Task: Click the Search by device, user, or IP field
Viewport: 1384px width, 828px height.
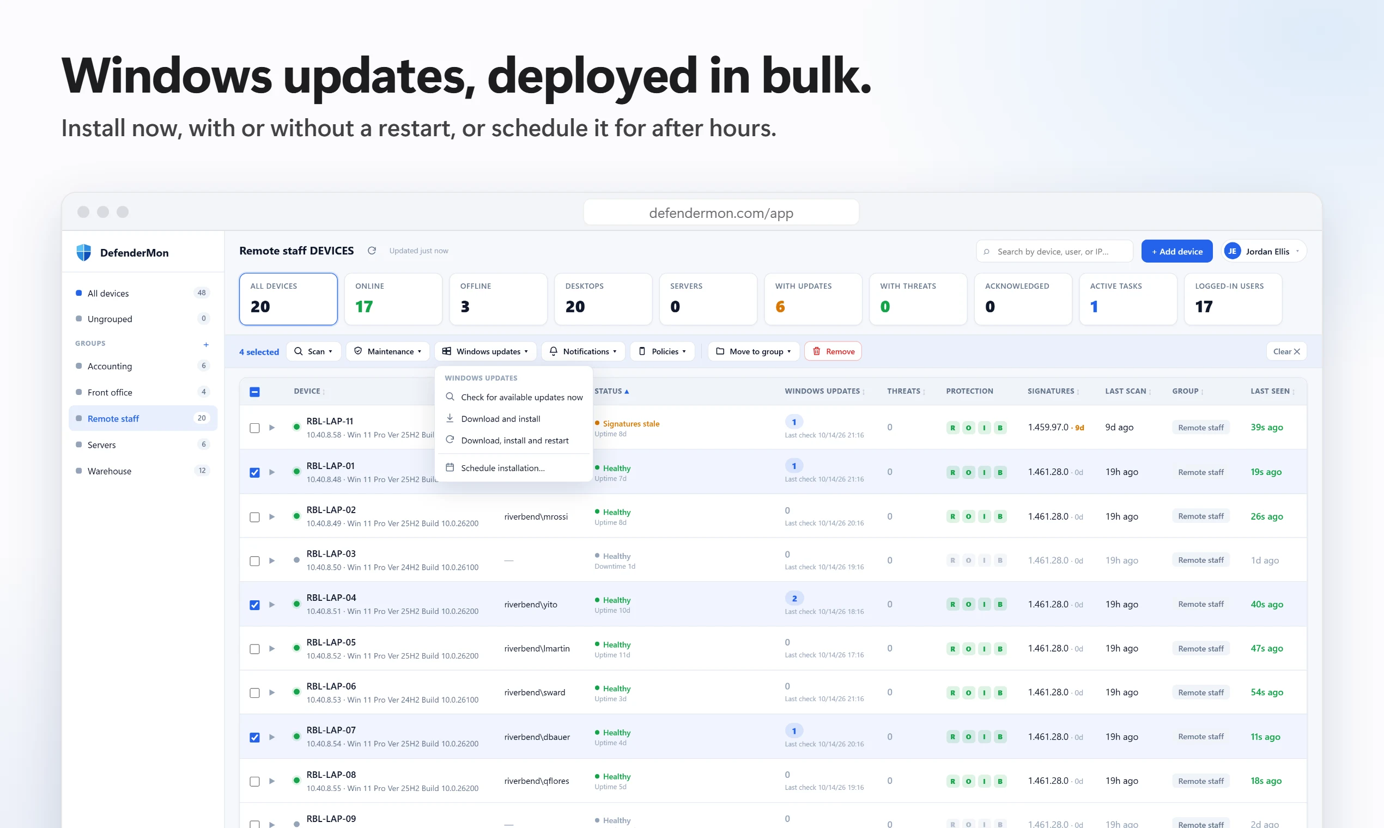Action: pos(1054,251)
